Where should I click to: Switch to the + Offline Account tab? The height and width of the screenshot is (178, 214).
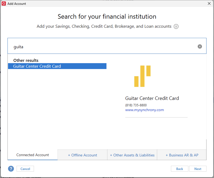tap(82, 155)
